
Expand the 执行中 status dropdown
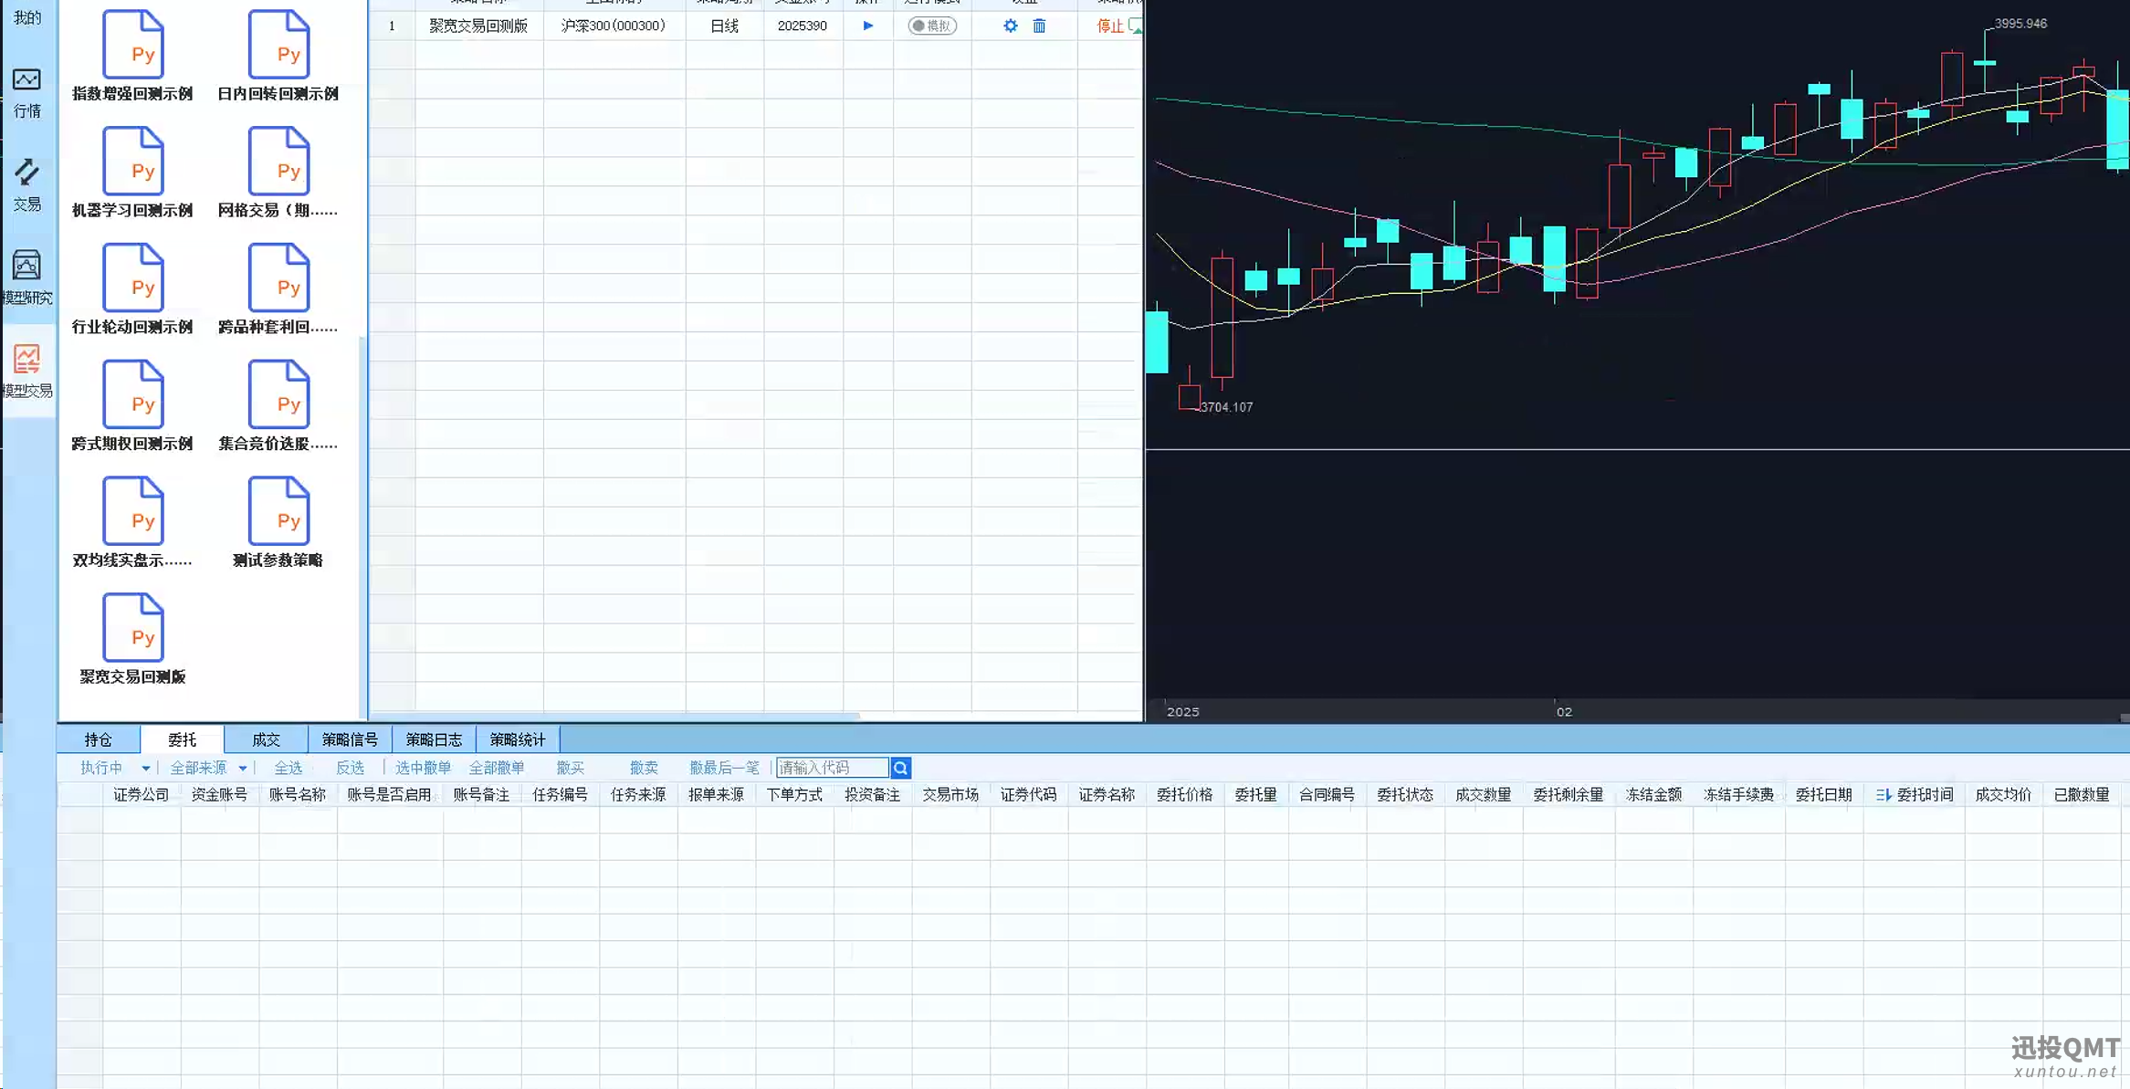click(114, 768)
